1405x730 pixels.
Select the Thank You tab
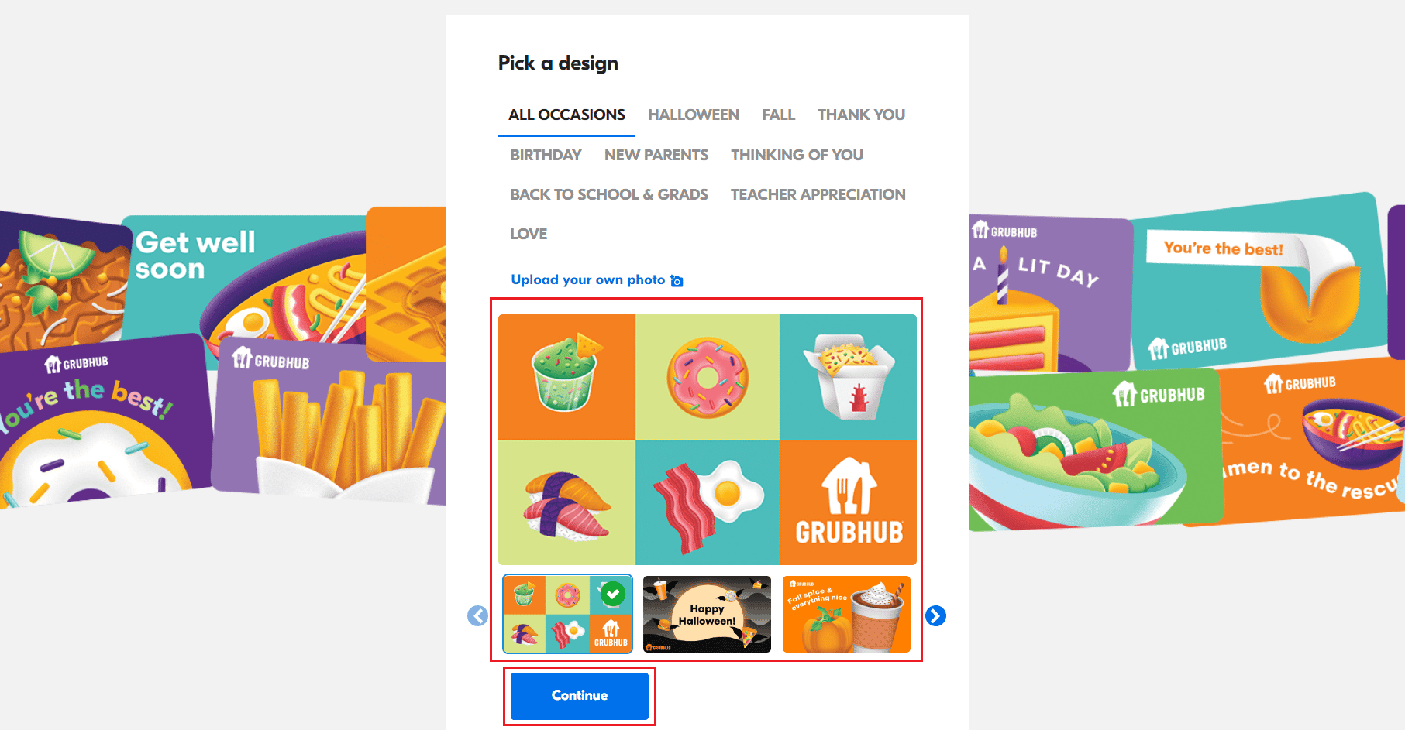tap(861, 115)
